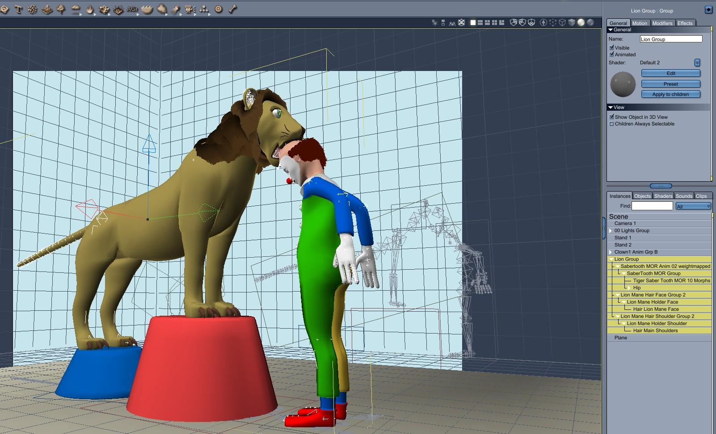Switch to two horizontal views layout

480,22
